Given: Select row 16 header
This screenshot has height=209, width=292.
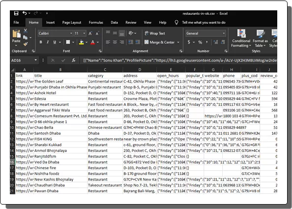Looking at the screenshot, I should point(12,162).
